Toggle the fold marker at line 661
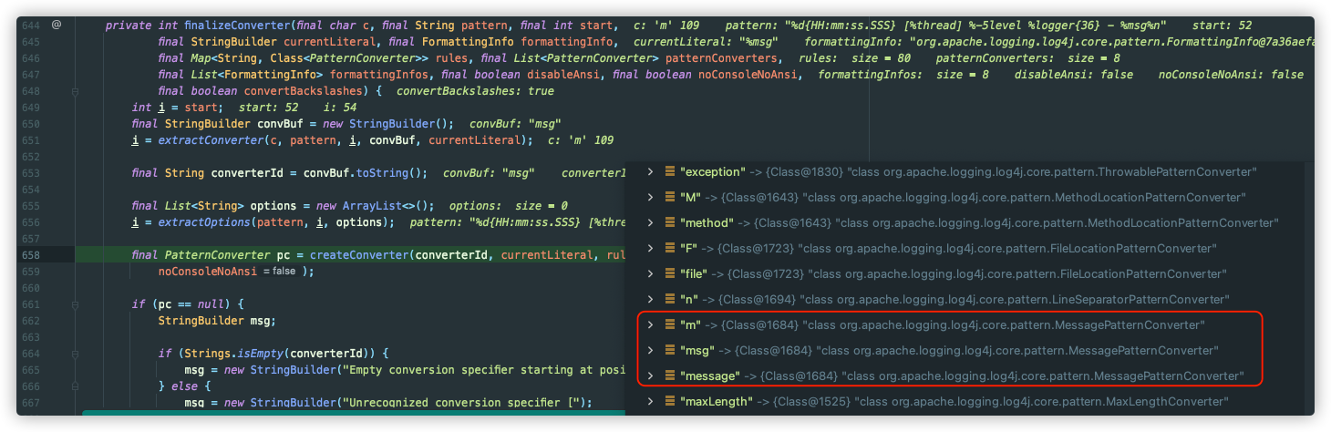This screenshot has width=1331, height=432. pyautogui.click(x=75, y=303)
